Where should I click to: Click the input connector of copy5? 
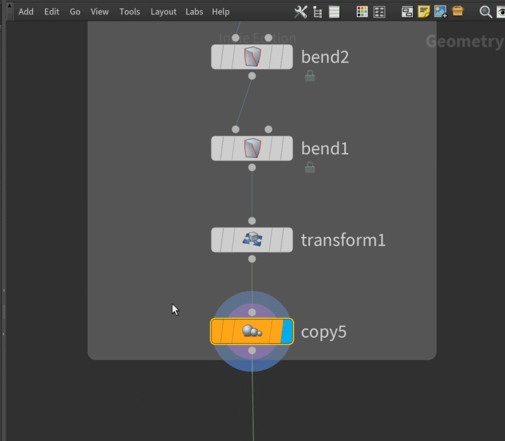pyautogui.click(x=252, y=312)
